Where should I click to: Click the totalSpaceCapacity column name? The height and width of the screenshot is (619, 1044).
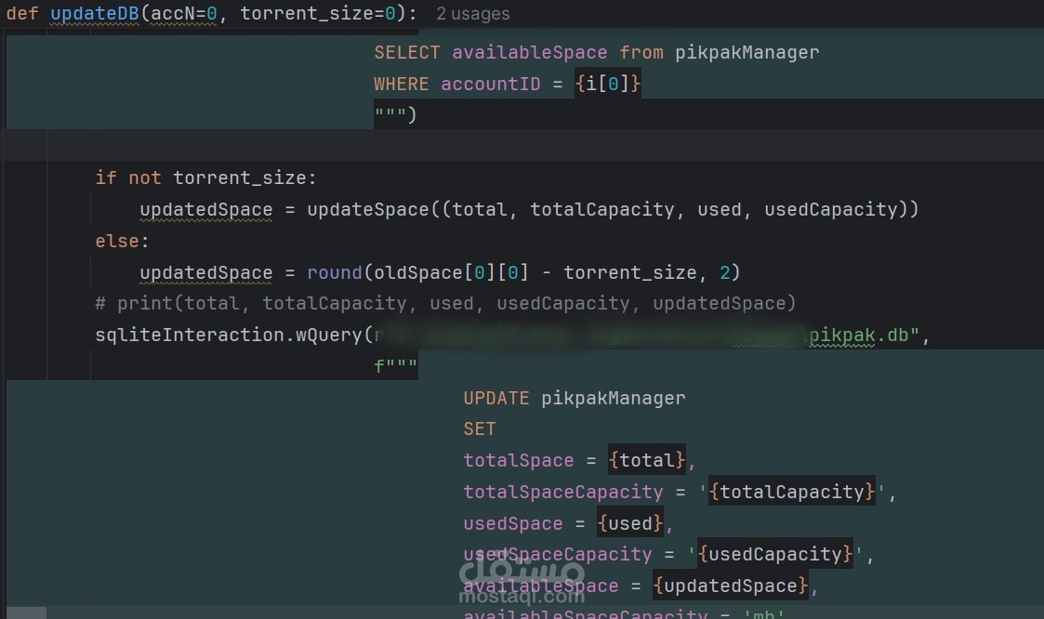click(x=563, y=492)
